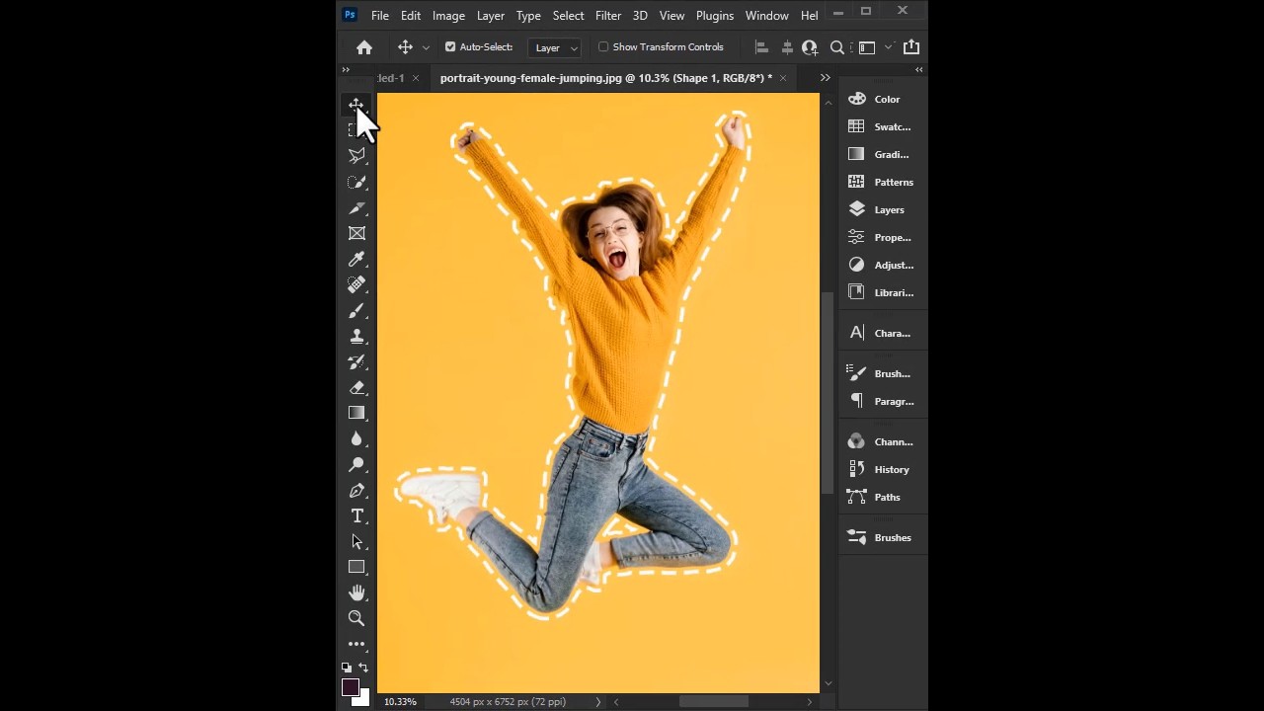
Task: Select the Eyedropper tool
Action: (356, 259)
